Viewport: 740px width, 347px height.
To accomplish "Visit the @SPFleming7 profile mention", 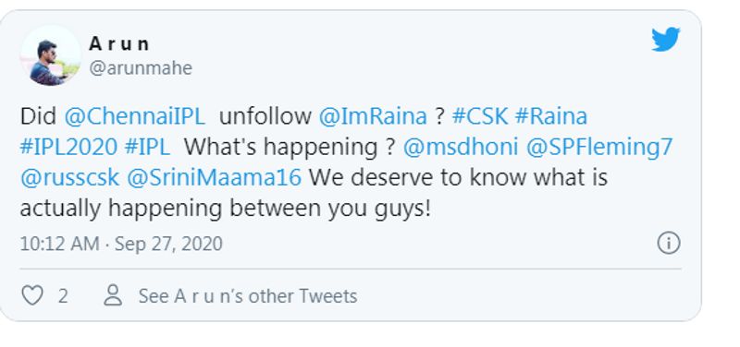I will click(x=598, y=148).
